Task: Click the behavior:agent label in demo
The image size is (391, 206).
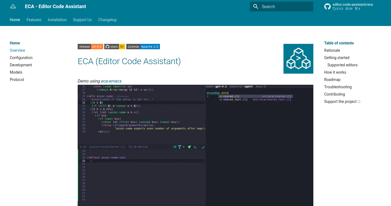Action: coord(241,87)
